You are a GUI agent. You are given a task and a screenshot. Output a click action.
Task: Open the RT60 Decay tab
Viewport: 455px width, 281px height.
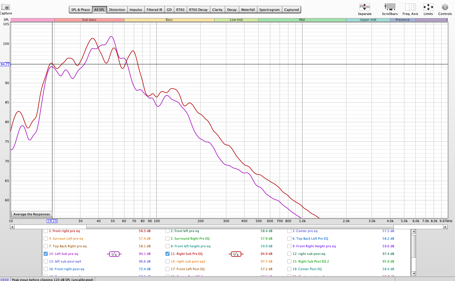point(198,10)
